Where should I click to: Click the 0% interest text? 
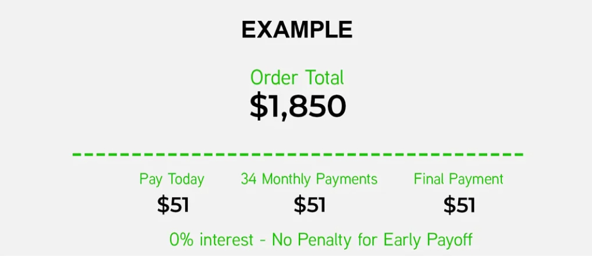pos(211,239)
